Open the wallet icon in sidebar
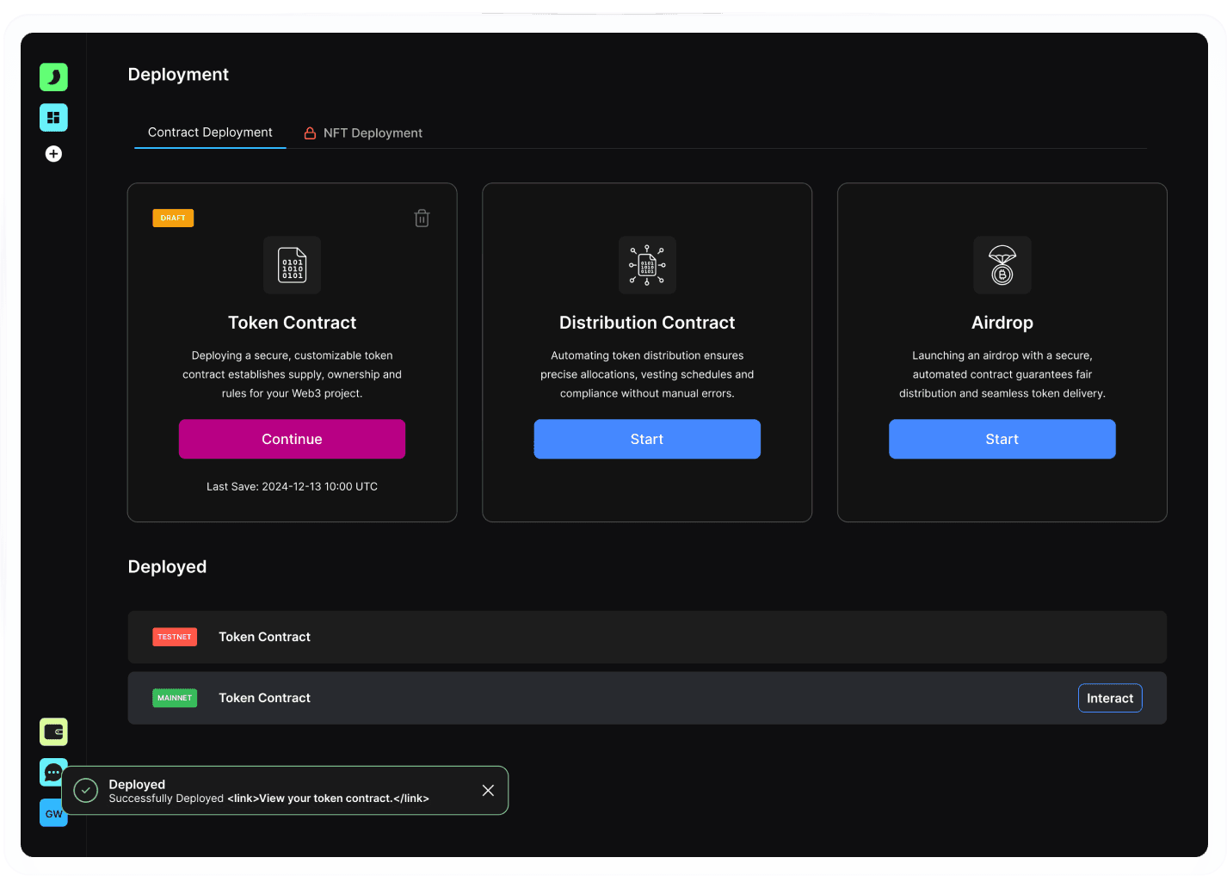The width and height of the screenshot is (1227, 876). coord(53,732)
